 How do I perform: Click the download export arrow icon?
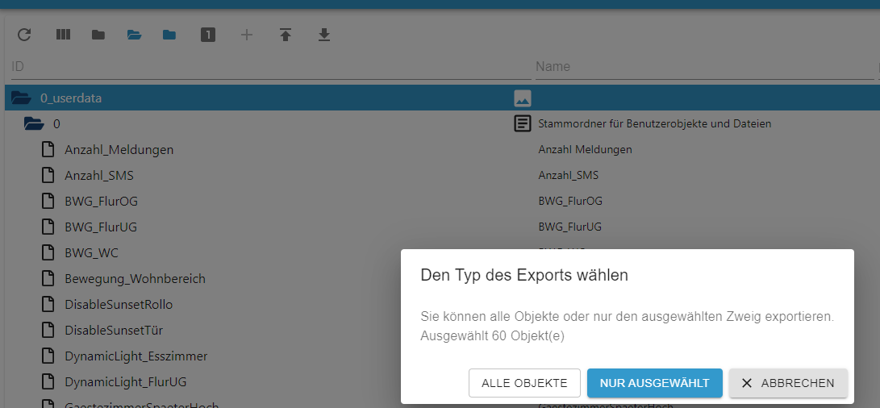point(323,35)
